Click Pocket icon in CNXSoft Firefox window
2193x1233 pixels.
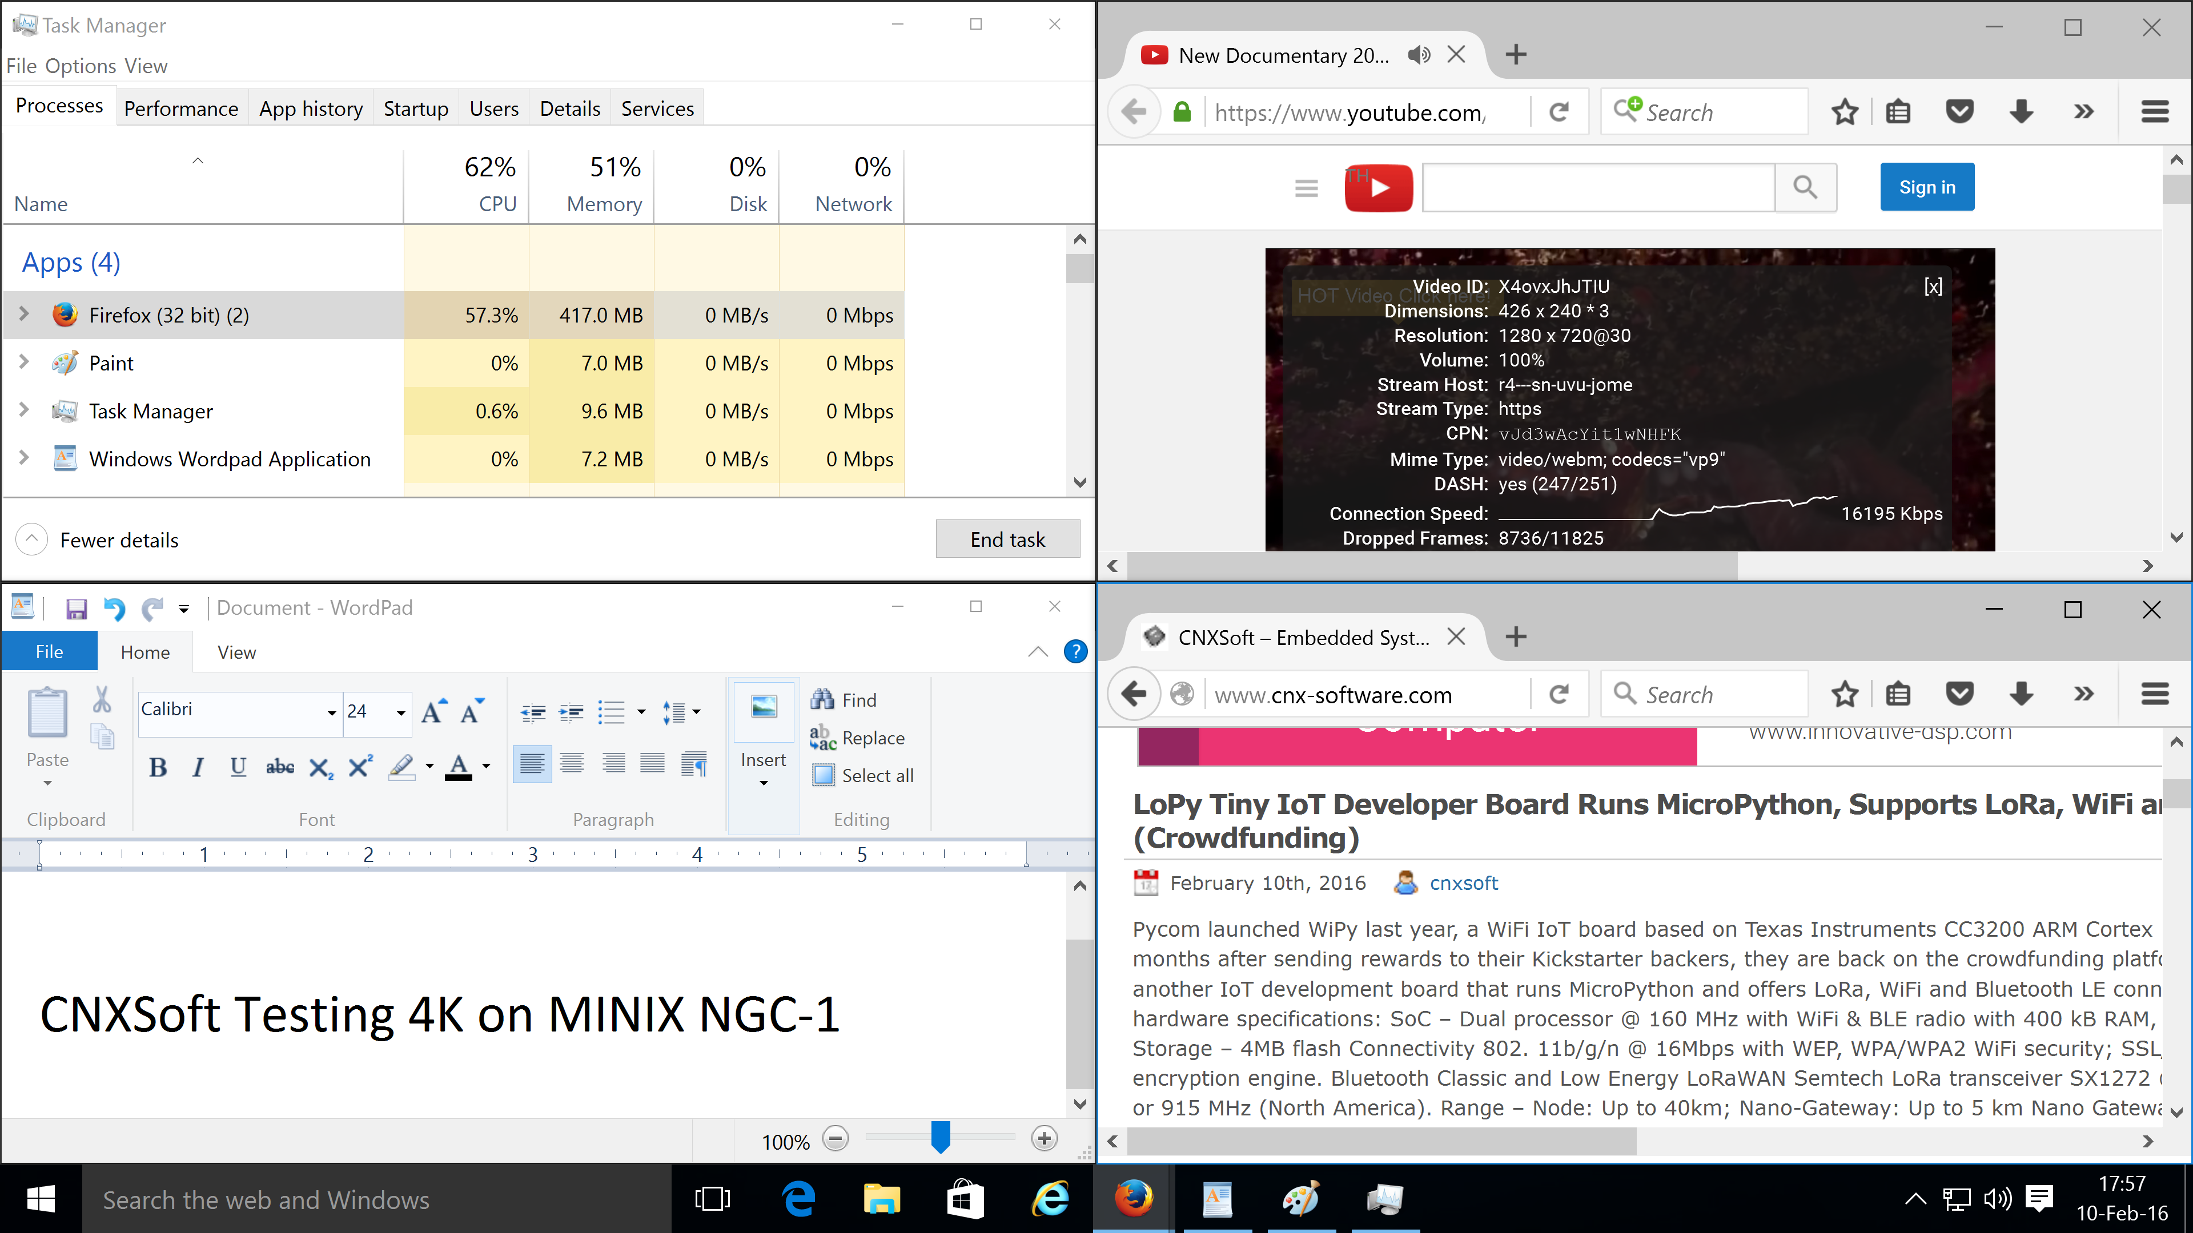(x=1960, y=694)
